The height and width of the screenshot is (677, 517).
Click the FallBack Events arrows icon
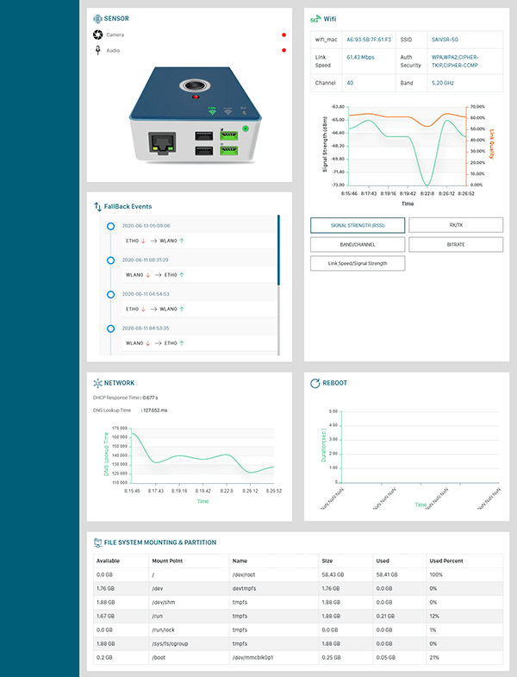[98, 207]
